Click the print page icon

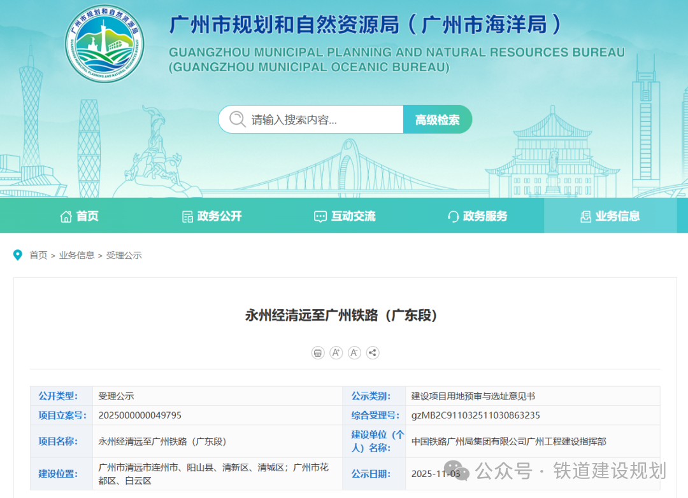pos(318,353)
